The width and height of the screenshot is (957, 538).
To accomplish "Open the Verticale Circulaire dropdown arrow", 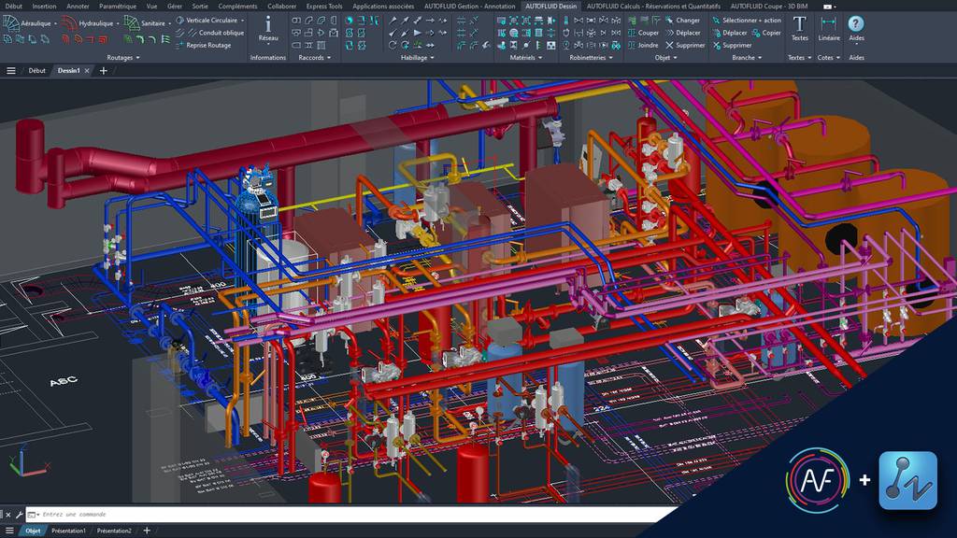I will point(242,21).
